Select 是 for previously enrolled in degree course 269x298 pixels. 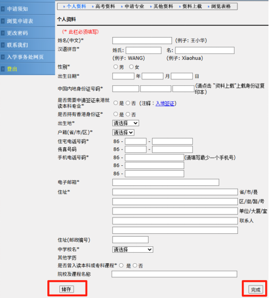tap(121, 265)
